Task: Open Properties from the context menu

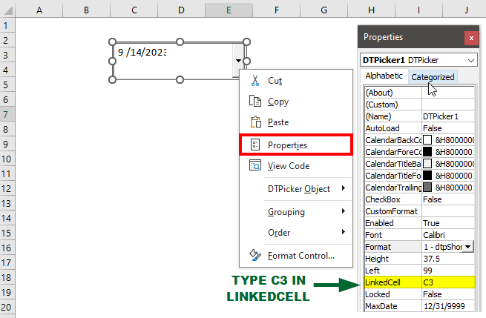Action: click(296, 145)
